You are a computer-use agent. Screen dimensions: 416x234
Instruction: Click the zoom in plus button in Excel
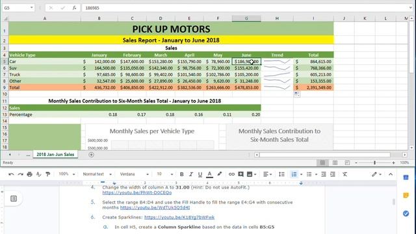(393, 162)
